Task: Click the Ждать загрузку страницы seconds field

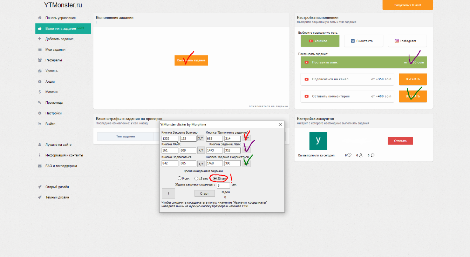Action: (224, 185)
